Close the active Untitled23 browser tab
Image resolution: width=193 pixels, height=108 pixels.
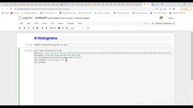pyautogui.click(x=149, y=4)
